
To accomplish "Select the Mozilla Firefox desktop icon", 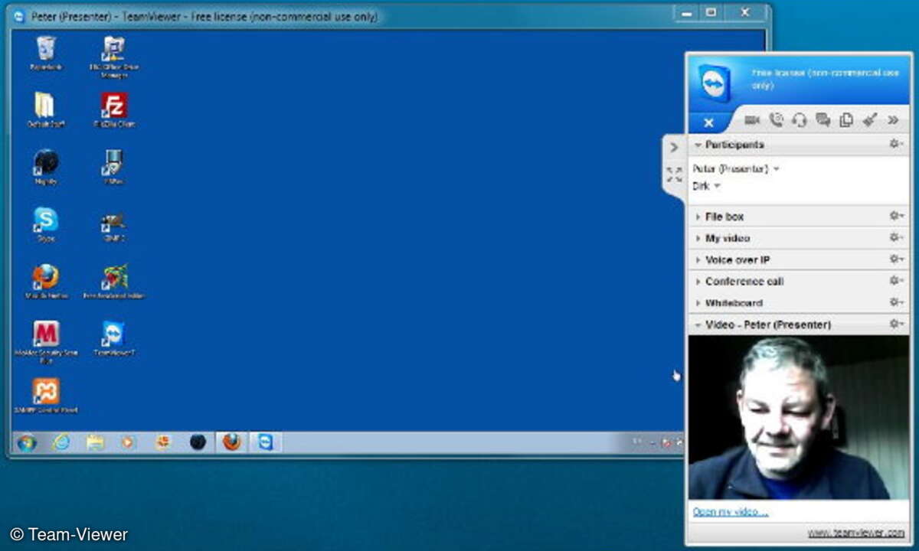I will coord(46,282).
